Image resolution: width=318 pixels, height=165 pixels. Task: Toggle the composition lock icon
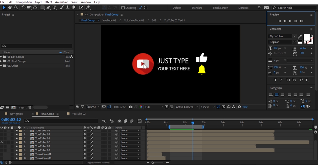[86, 14]
